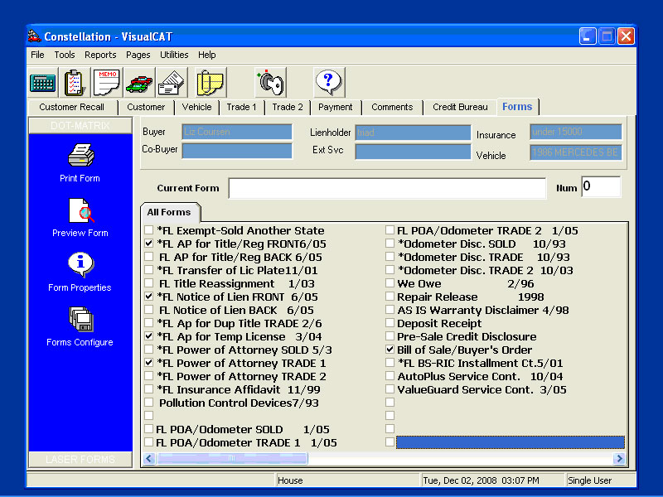This screenshot has height=497, width=663.
Task: Open the MEMO notepad toolbar icon
Action: point(107,82)
